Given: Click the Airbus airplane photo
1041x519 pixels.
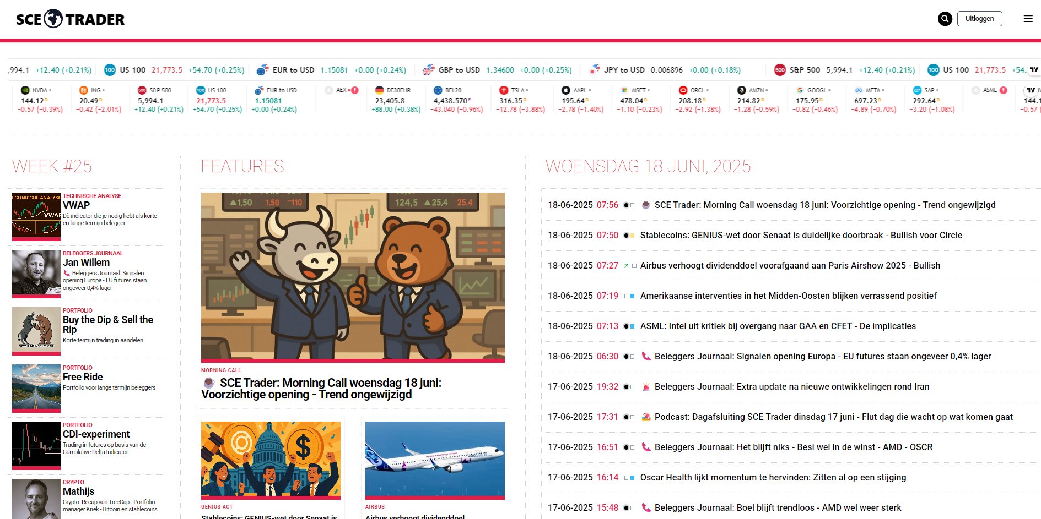Looking at the screenshot, I should (x=435, y=460).
